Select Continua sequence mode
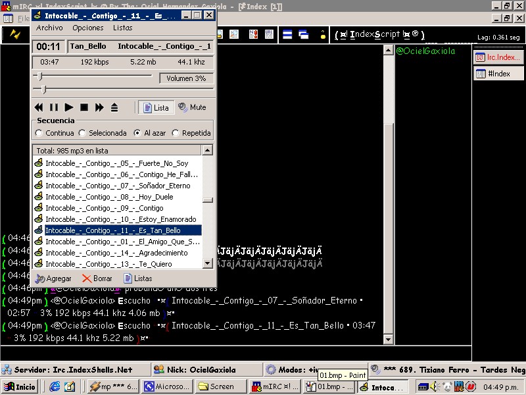 tap(39, 133)
